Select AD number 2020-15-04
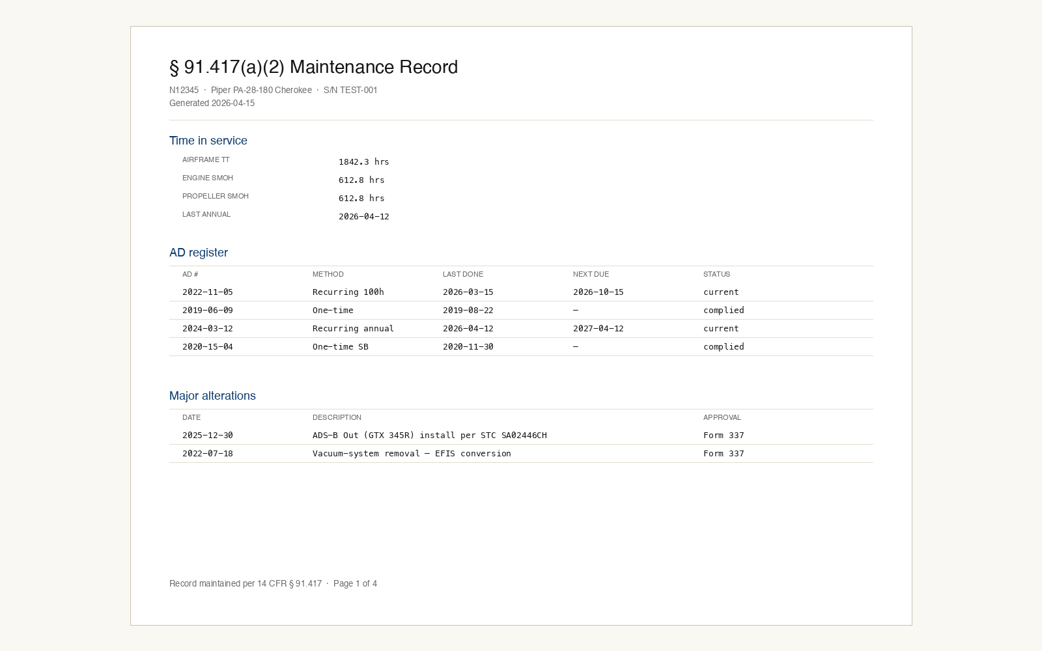This screenshot has width=1042, height=651. 208,346
